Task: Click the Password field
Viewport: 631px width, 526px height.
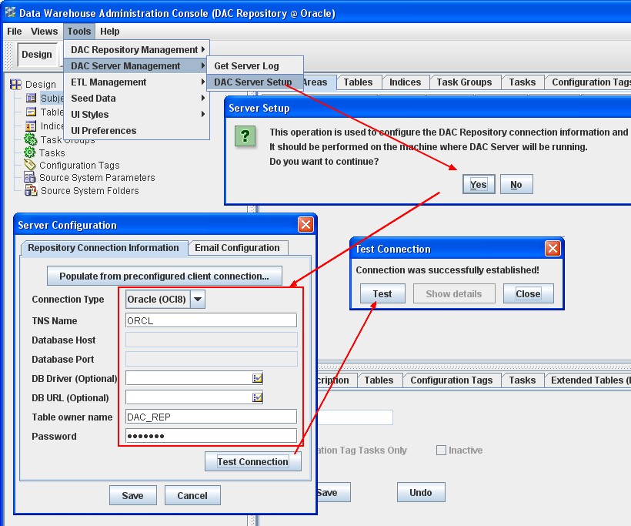Action: 211,436
